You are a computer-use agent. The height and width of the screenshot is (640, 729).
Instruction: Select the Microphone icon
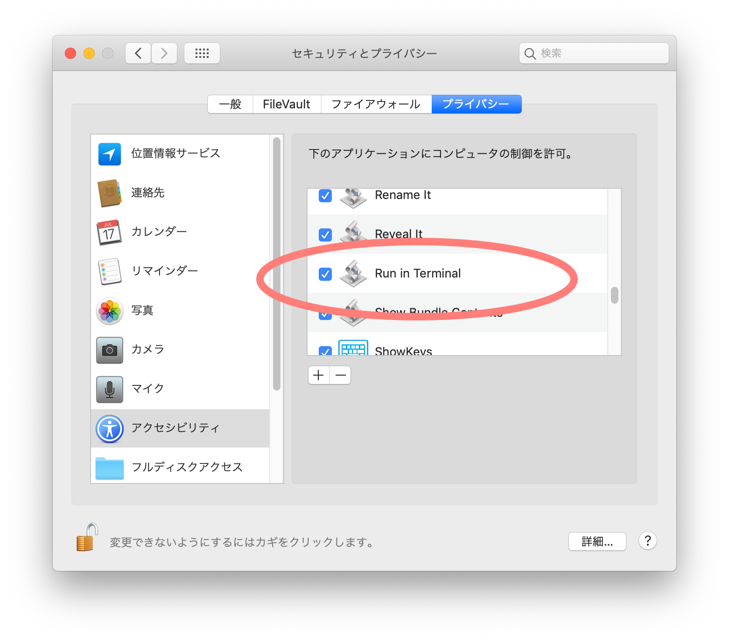click(110, 389)
